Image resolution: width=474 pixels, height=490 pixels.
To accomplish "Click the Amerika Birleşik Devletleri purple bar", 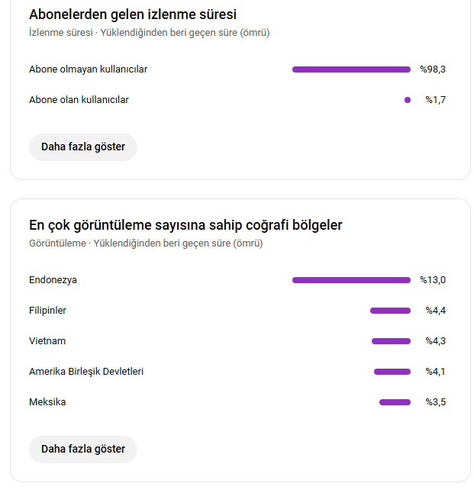I will click(392, 372).
